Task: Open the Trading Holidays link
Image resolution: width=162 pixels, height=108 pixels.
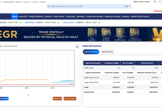Action: 8,2
